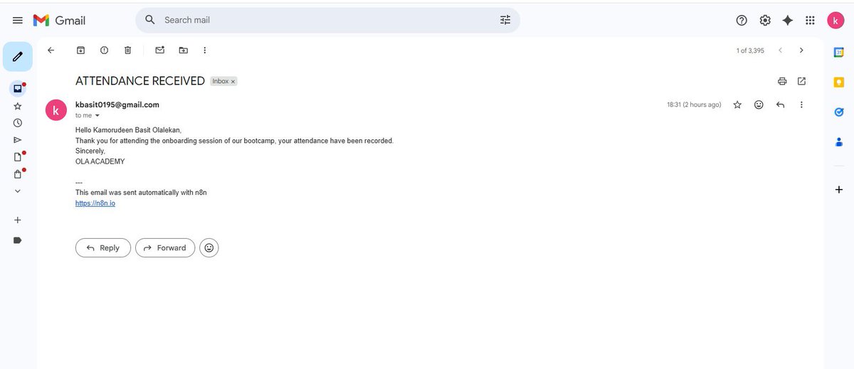Print all icon
This screenshot has width=854, height=369.
[782, 81]
